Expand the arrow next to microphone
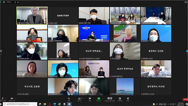 click(x=6, y=99)
